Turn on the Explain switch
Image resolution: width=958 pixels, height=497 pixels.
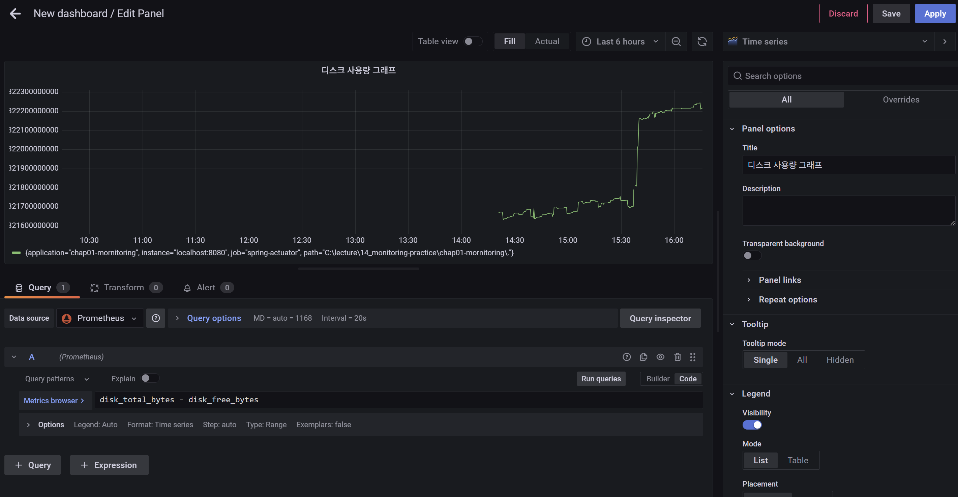[150, 378]
